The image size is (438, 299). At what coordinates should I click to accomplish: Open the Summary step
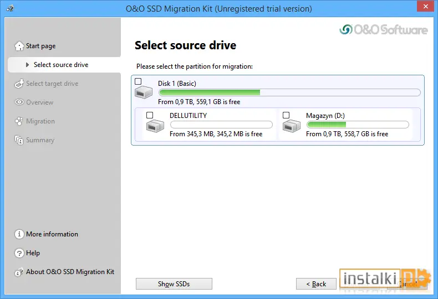pyautogui.click(x=34, y=140)
